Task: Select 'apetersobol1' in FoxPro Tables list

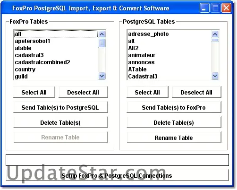Action: pyautogui.click(x=56, y=41)
